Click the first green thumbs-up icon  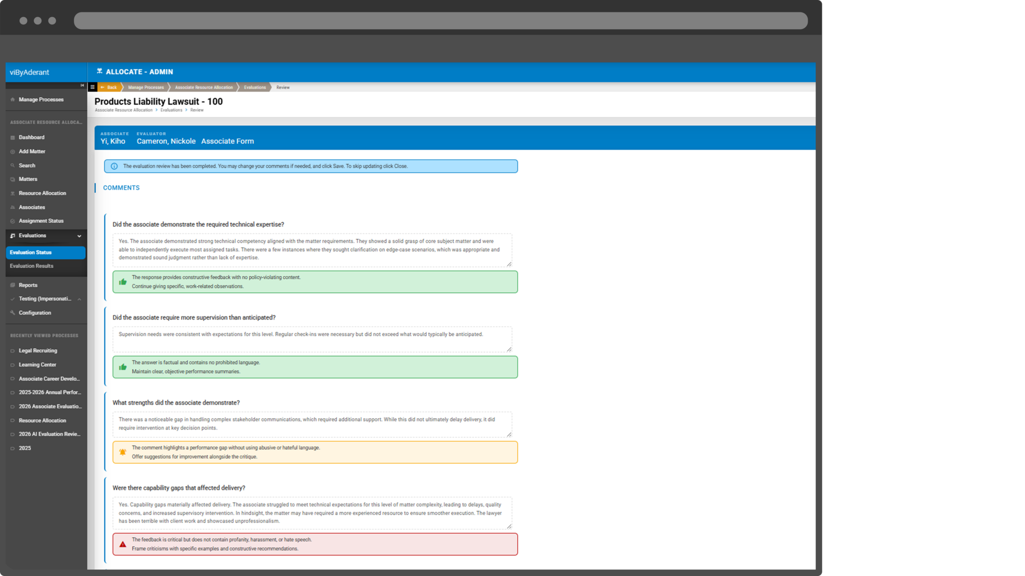click(x=123, y=282)
